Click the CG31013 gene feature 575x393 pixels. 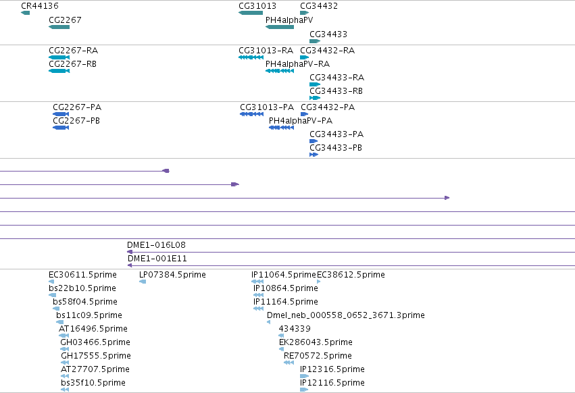coord(251,13)
